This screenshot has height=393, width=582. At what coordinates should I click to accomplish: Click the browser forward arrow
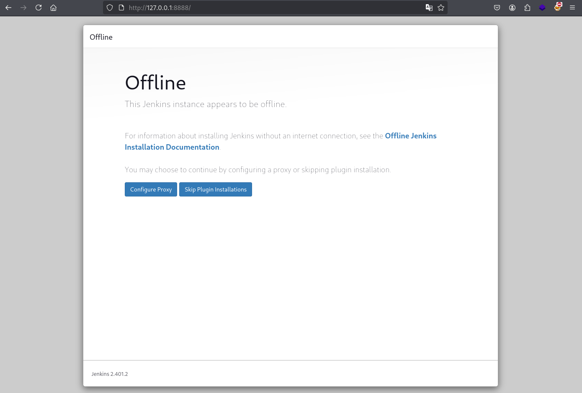(23, 8)
